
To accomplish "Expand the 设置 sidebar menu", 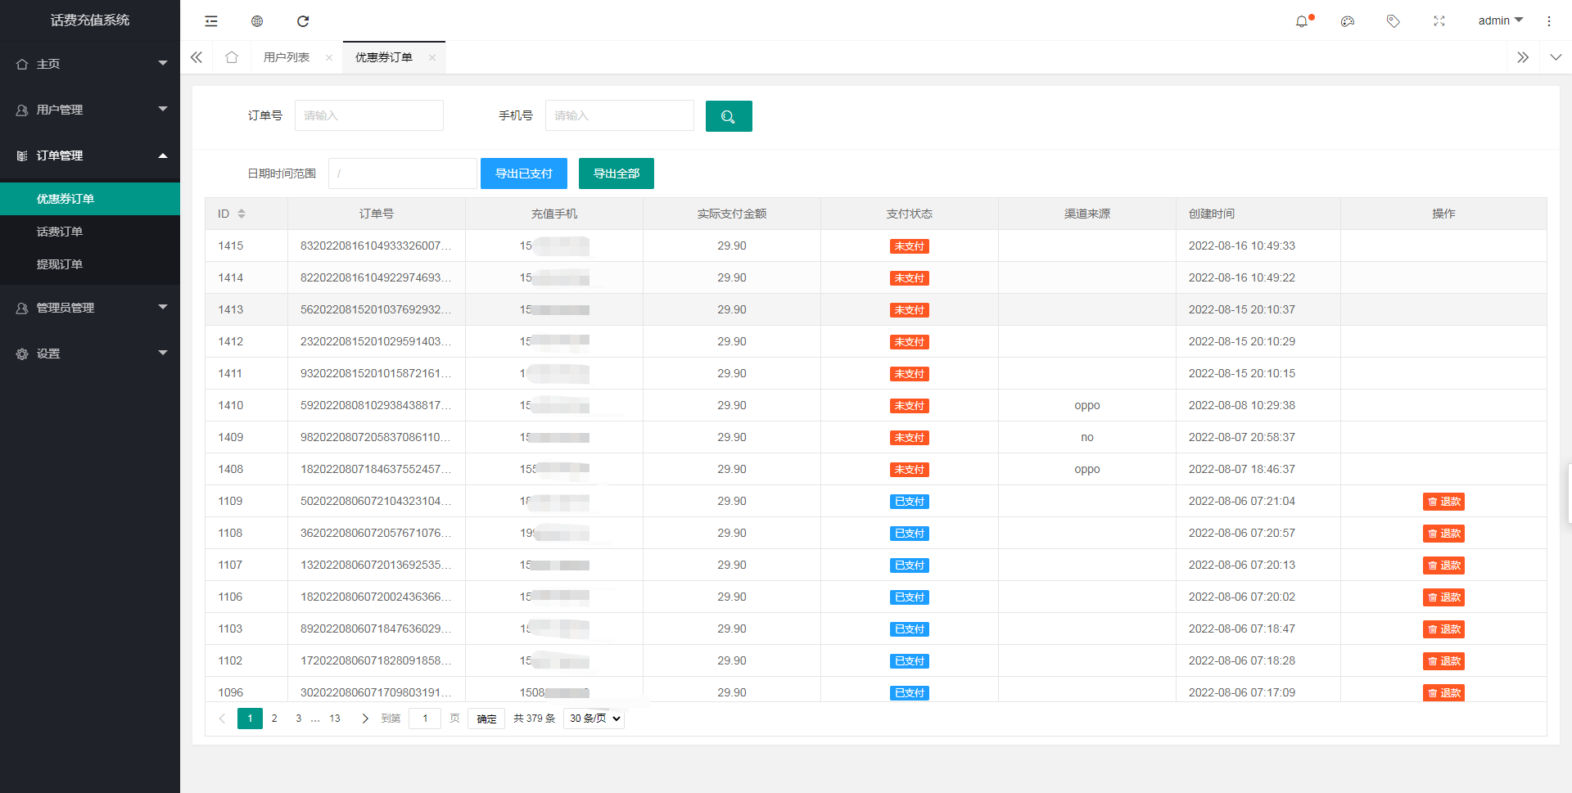I will coord(90,354).
